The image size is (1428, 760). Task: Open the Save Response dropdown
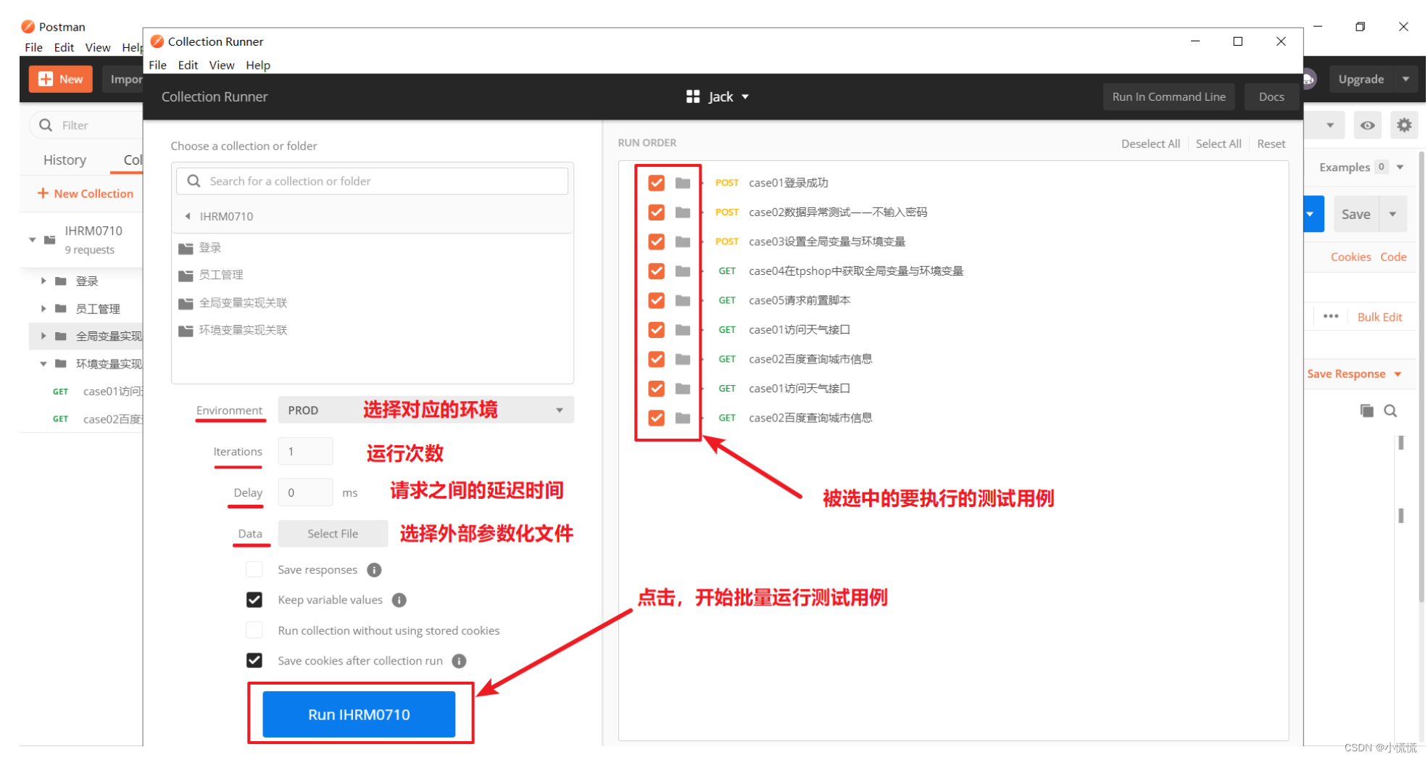tap(1398, 374)
